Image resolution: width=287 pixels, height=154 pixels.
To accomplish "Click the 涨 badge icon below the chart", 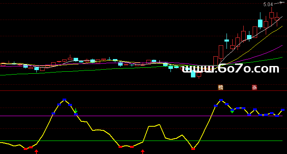I will 254,88.
